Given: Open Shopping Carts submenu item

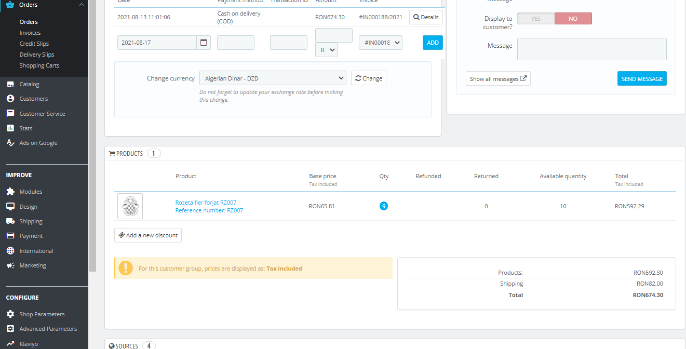Looking at the screenshot, I should point(39,65).
